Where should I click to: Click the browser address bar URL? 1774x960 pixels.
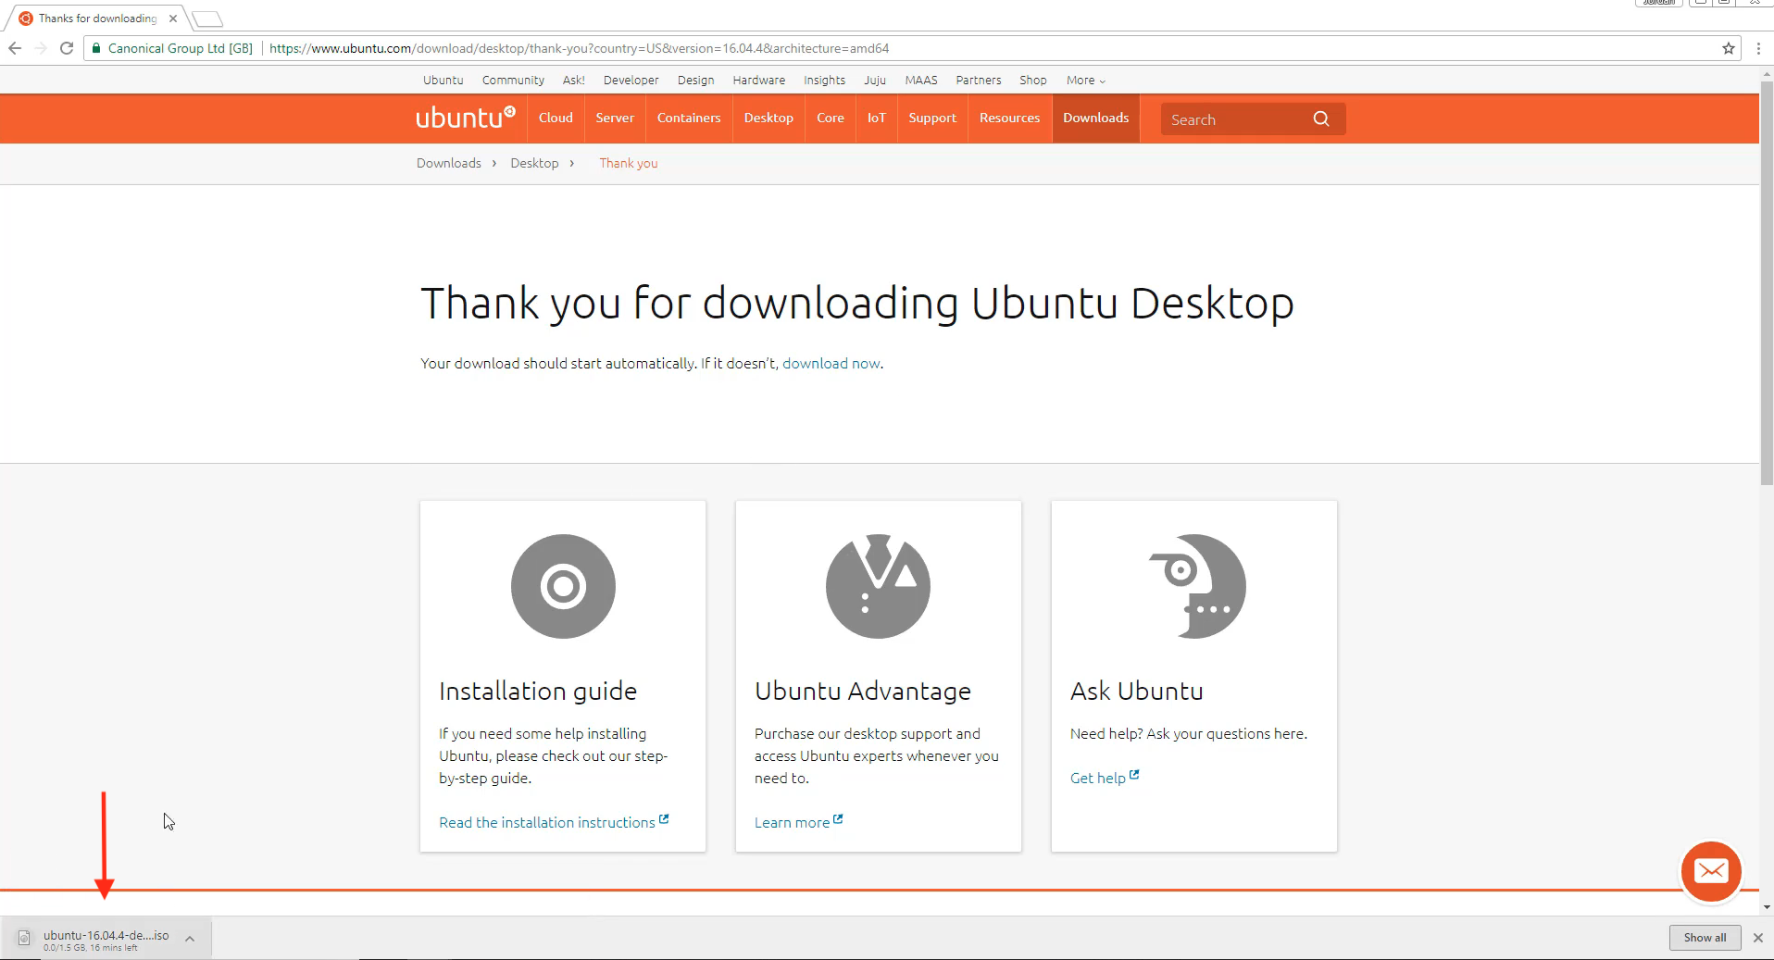point(579,48)
